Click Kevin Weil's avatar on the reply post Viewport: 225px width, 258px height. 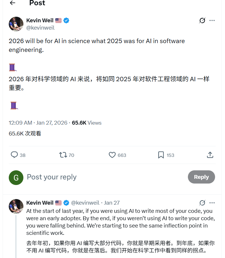[16, 206]
